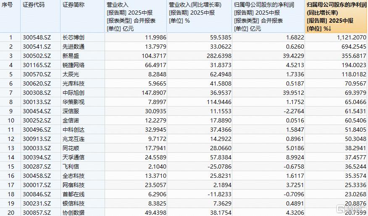Click net profit growth value 69.3979

355,93
